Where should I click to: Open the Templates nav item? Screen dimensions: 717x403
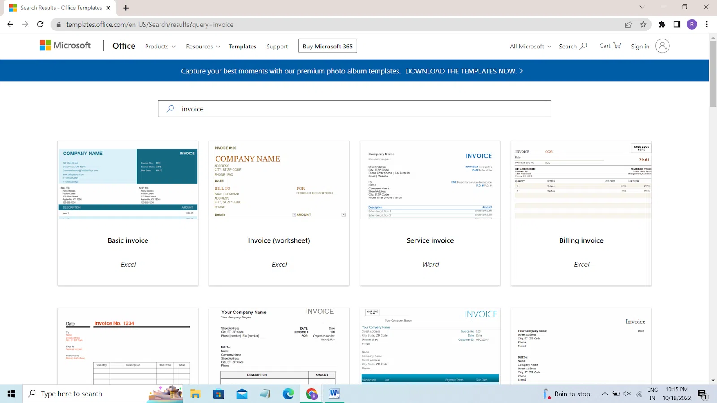(x=242, y=46)
